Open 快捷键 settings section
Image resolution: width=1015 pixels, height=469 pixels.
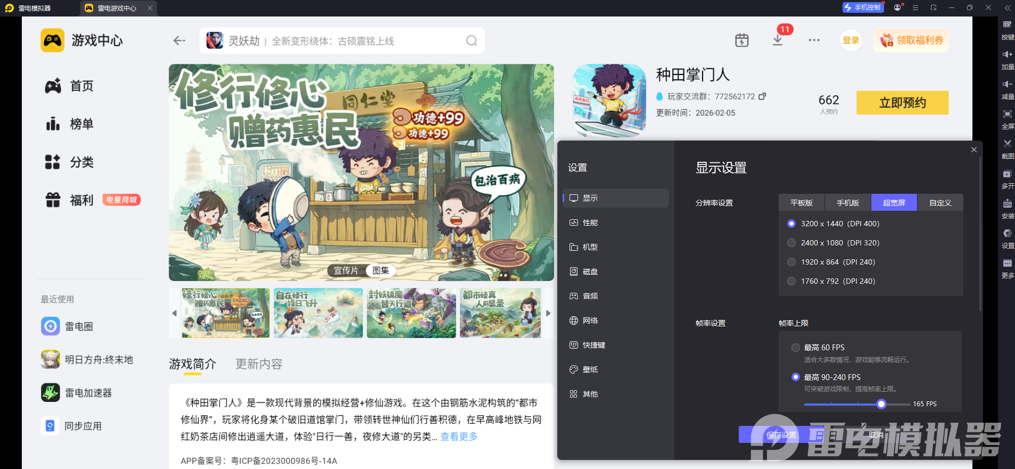616,345
